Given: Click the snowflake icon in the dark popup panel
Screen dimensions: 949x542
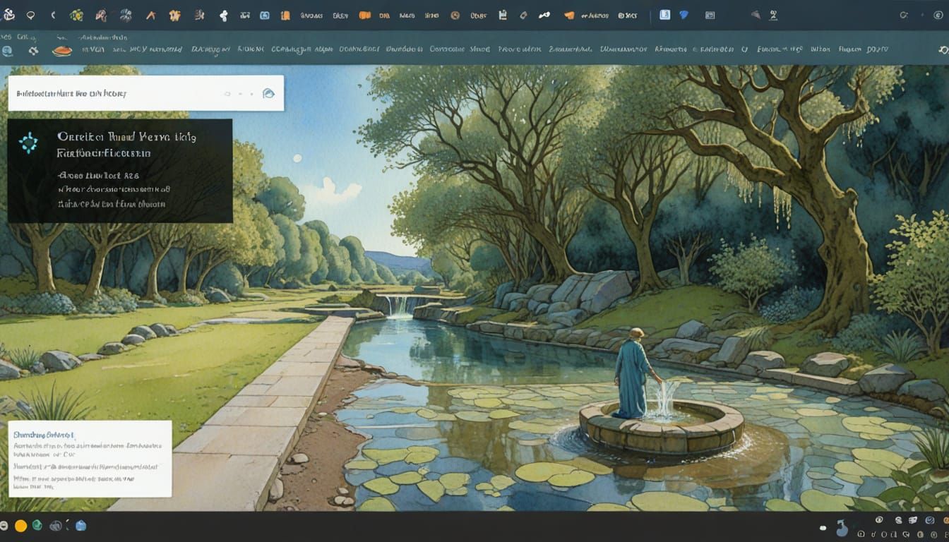Looking at the screenshot, I should 28,141.
